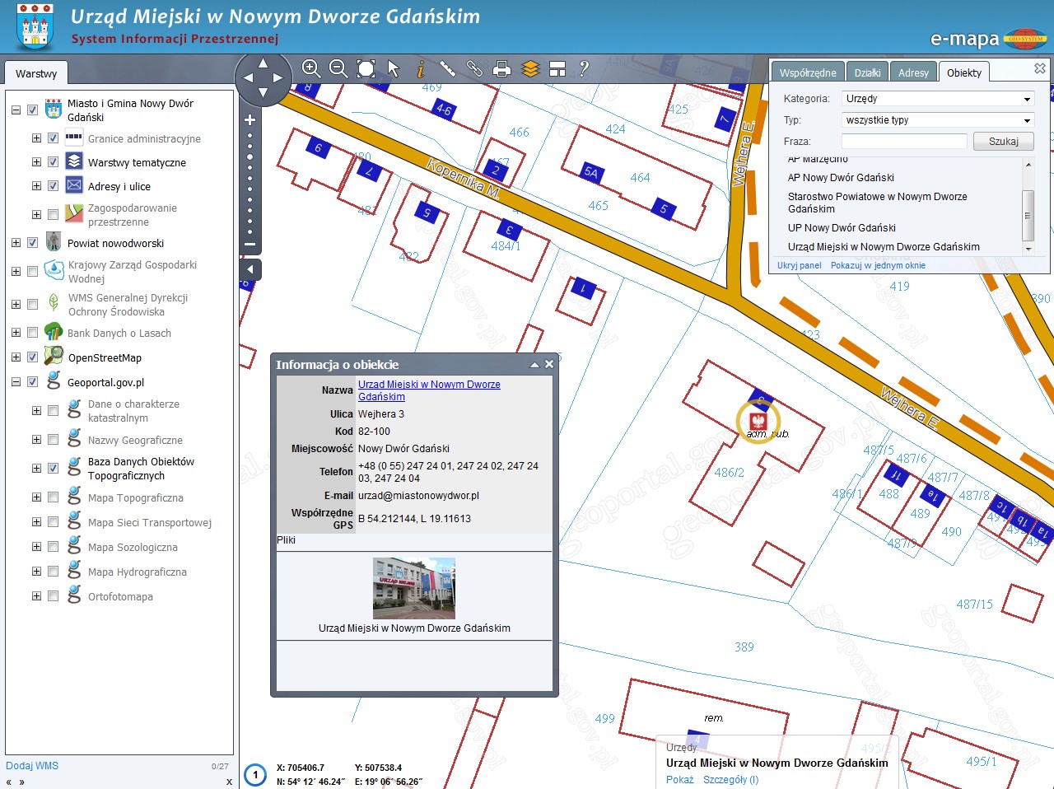Select the zoom out magnifier tool
1054x789 pixels.
(x=338, y=68)
